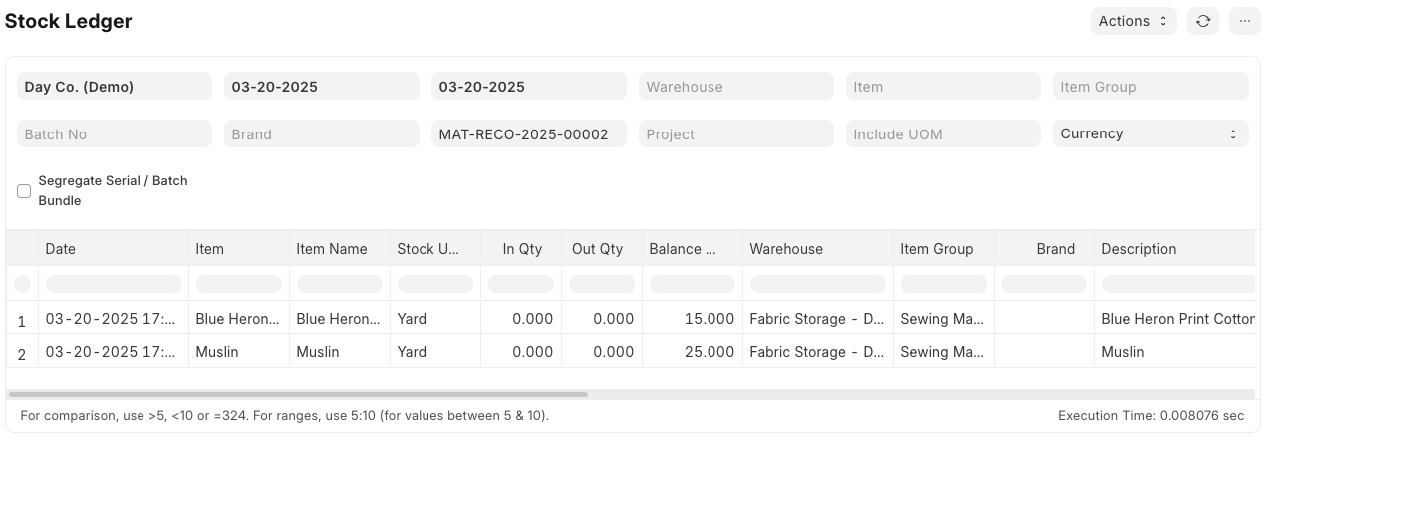Screen dimensions: 1421x527
Task: Open the Actions dropdown menu
Action: [x=1133, y=21]
